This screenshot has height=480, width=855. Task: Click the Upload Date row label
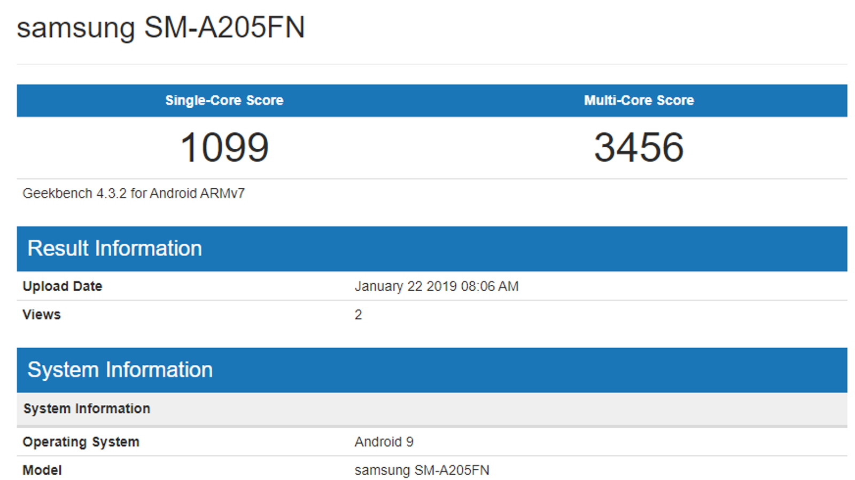[62, 286]
